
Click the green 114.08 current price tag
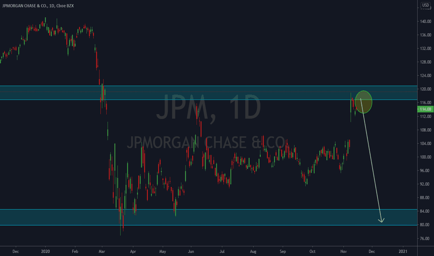coord(425,109)
